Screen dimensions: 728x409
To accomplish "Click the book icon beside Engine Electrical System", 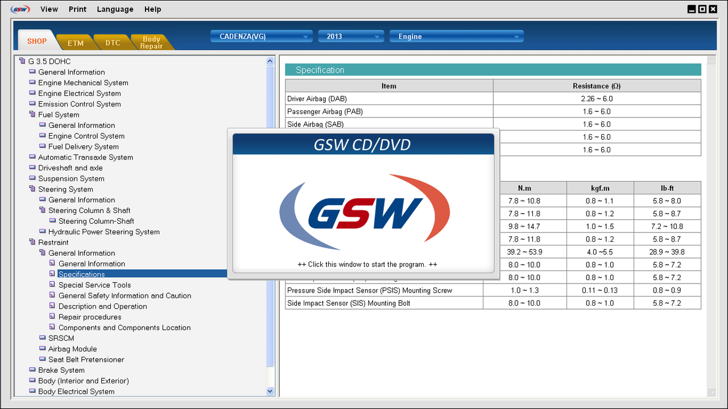I will [32, 93].
